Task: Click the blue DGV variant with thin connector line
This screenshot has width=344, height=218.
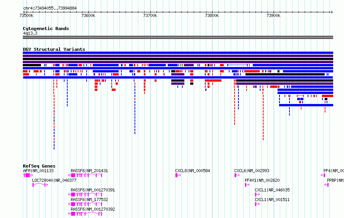Action: pos(238,65)
